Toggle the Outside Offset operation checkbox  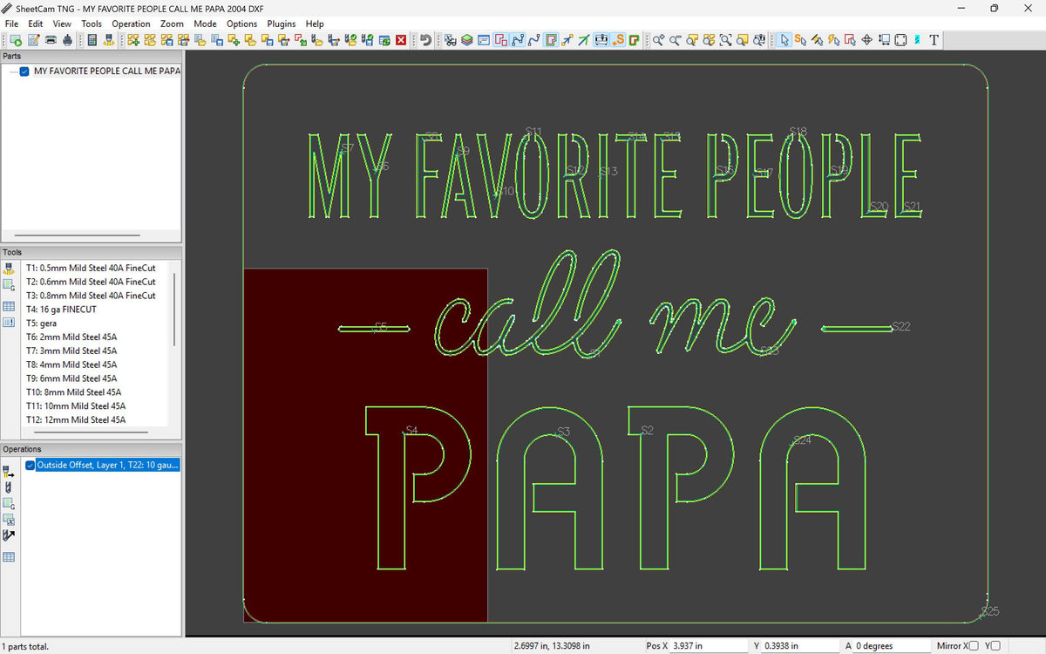click(x=31, y=466)
